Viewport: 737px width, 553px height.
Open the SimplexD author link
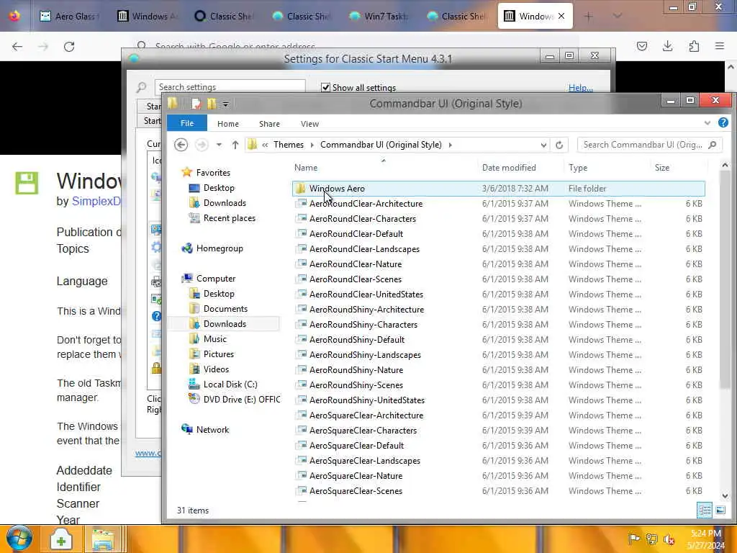[96, 202]
